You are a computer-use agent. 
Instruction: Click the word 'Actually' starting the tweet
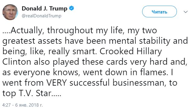tap(26, 31)
